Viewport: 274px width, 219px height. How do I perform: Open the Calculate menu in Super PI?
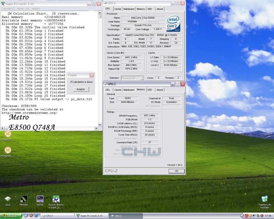click(8, 8)
